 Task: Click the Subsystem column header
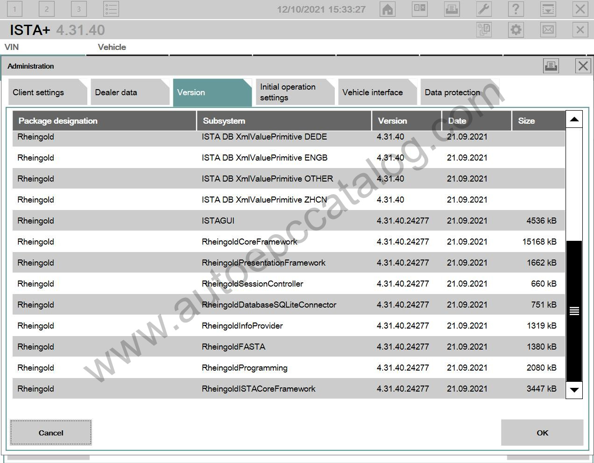(284, 120)
